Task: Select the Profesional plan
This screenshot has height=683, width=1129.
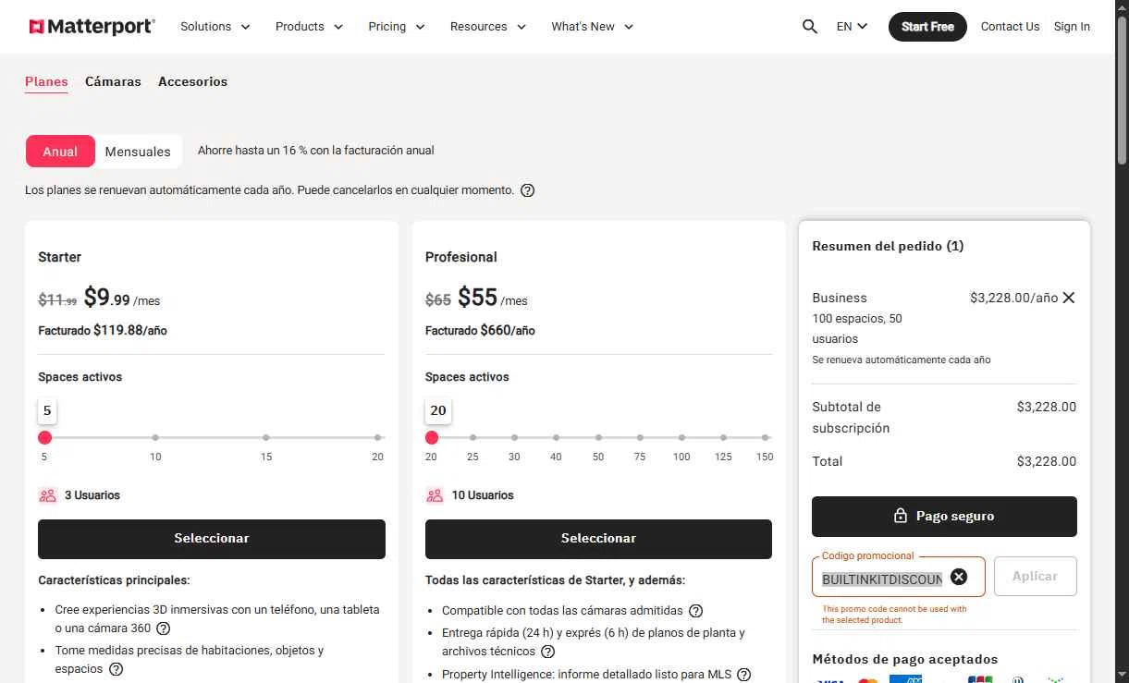Action: coord(598,539)
